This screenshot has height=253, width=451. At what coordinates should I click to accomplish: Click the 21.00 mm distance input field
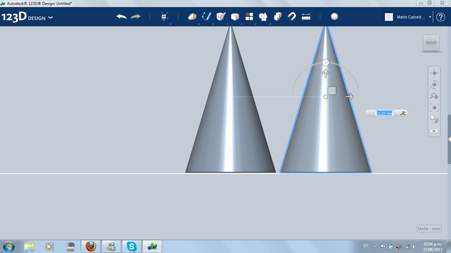point(385,113)
